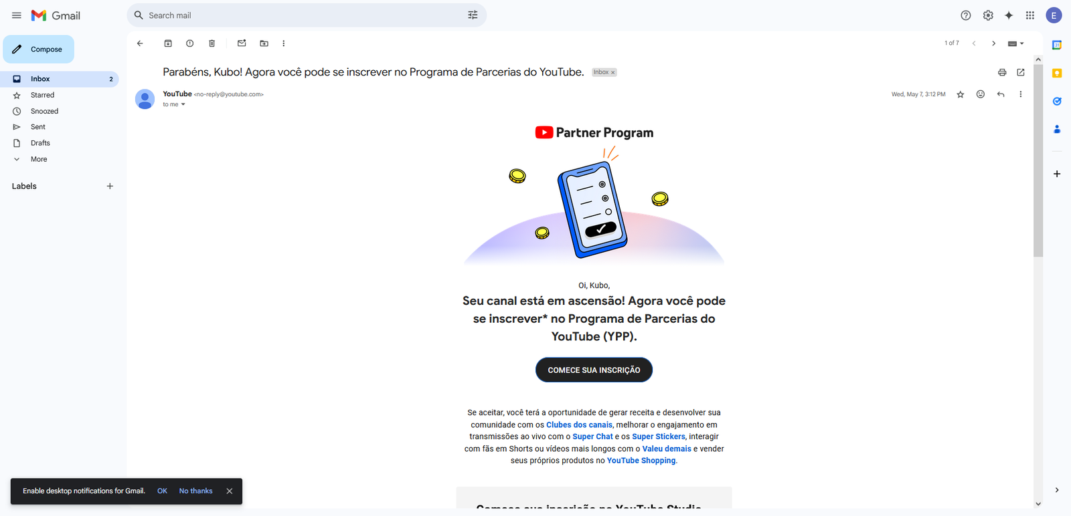1071x516 pixels.
Task: Remove the Inbox label from the message
Action: [x=612, y=72]
